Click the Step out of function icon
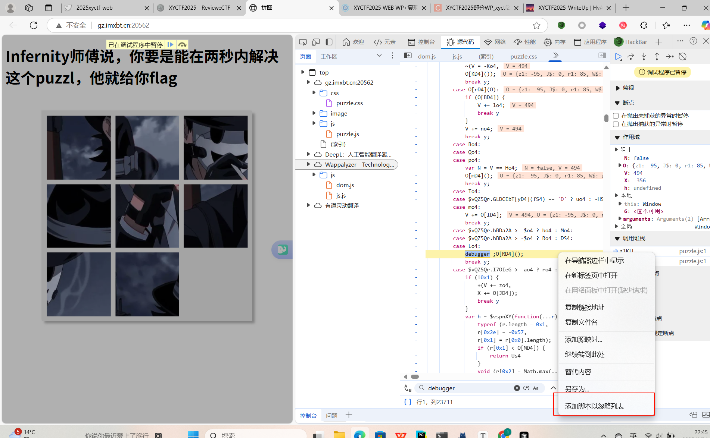The height and width of the screenshot is (438, 710). click(x=657, y=57)
